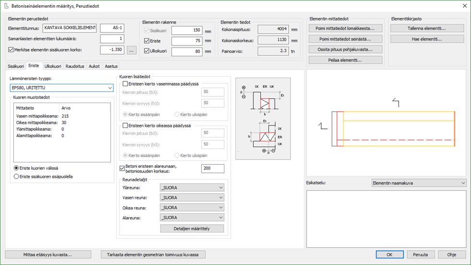Select Eriste sisäkuoren sisäpuolella radio option
471x265 pixels.
coord(17,176)
